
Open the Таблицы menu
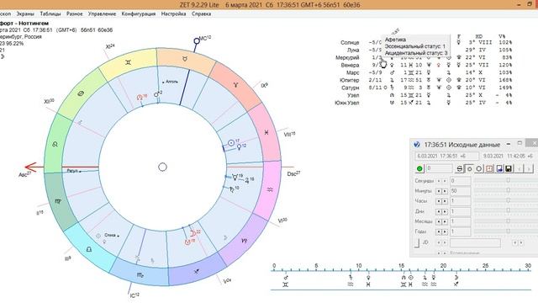[x=50, y=13]
